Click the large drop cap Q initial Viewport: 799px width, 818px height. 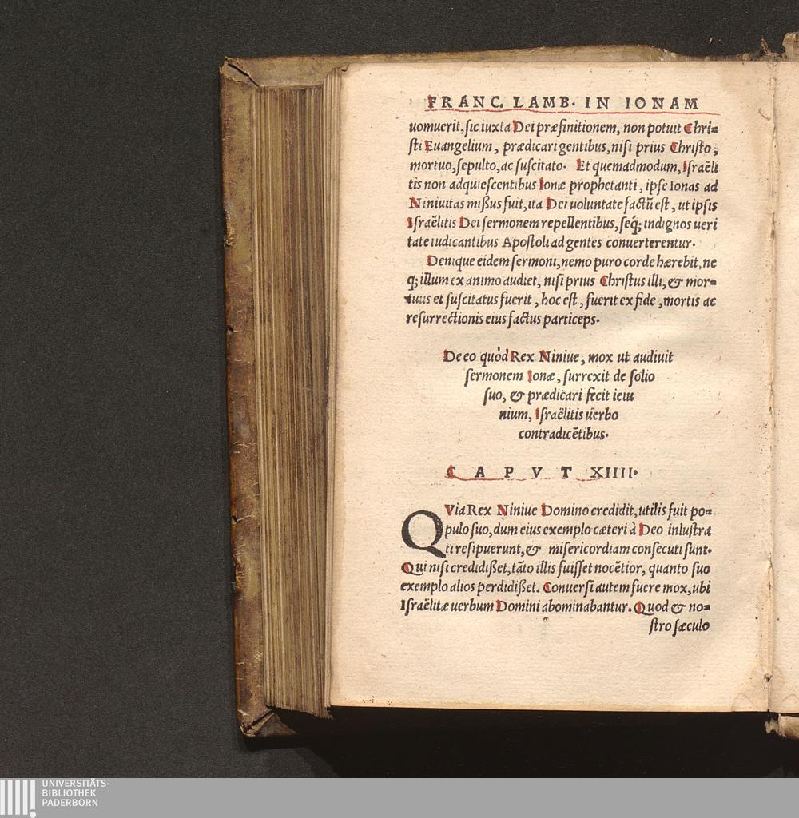pyautogui.click(x=422, y=534)
